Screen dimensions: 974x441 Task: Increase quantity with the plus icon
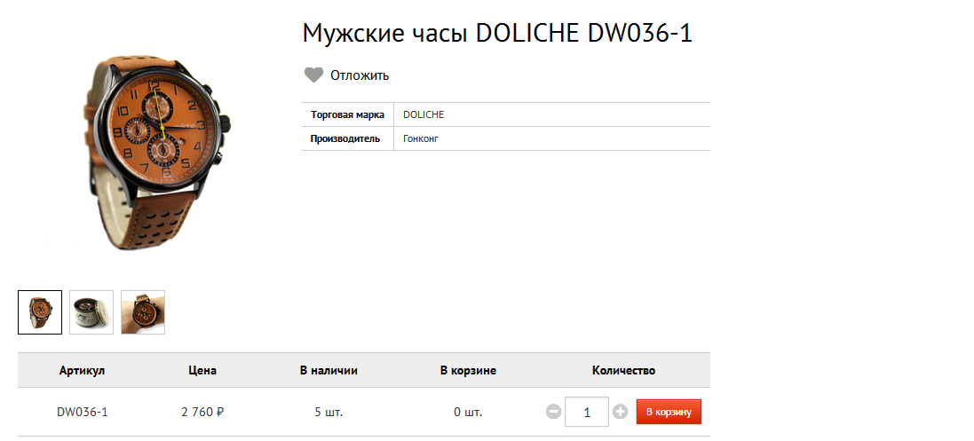[x=620, y=411]
